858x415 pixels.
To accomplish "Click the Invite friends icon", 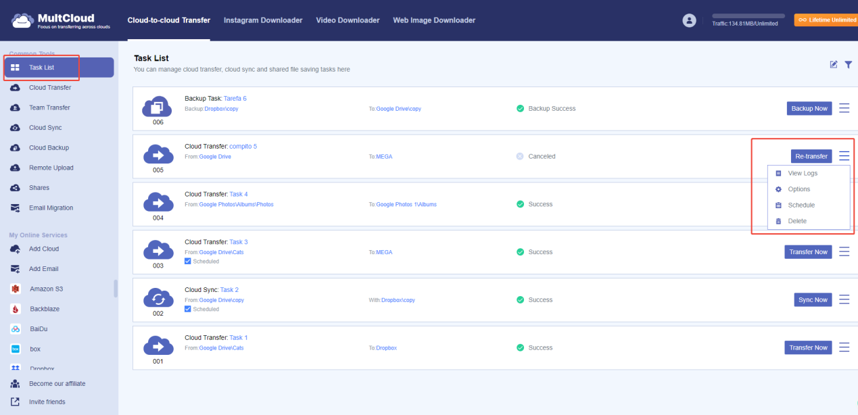I will point(15,401).
